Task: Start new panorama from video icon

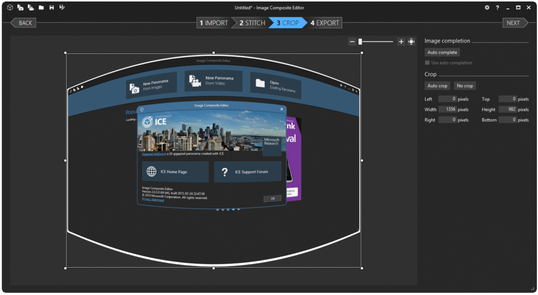Action: 30,7
